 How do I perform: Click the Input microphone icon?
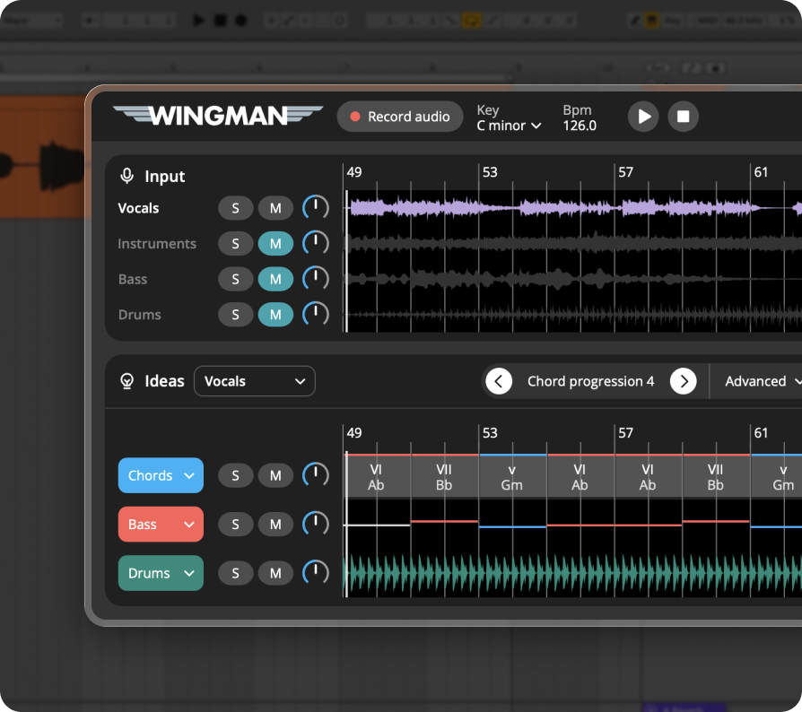[x=126, y=176]
